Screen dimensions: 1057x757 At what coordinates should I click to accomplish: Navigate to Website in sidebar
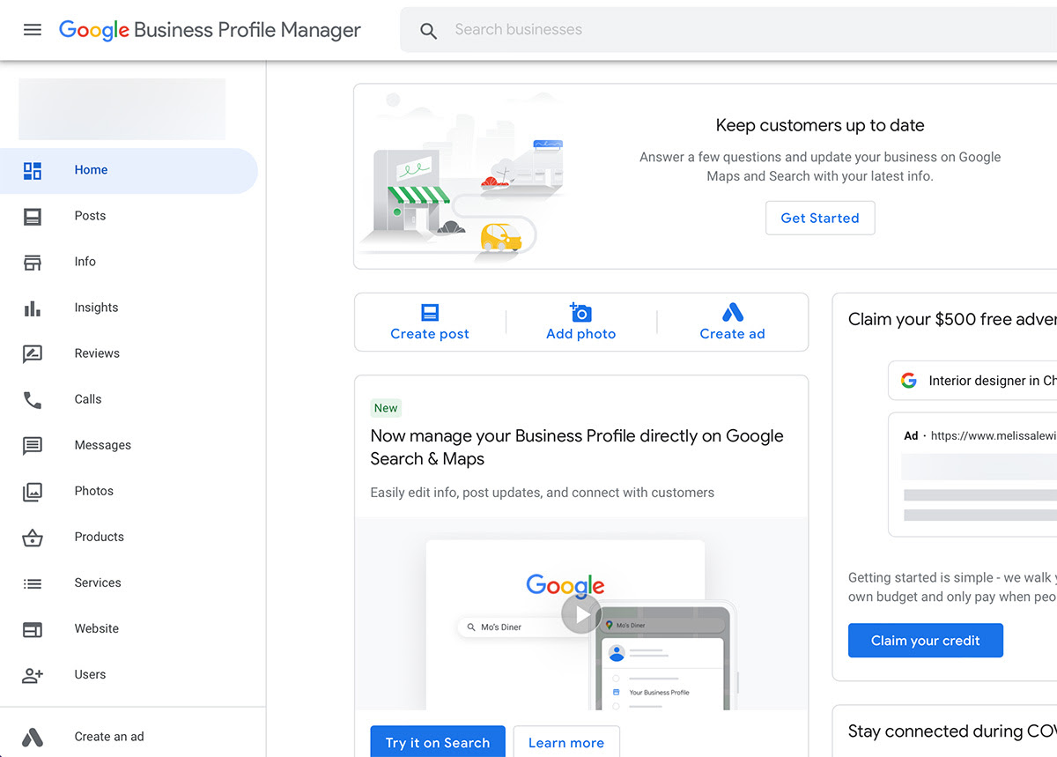click(x=96, y=628)
